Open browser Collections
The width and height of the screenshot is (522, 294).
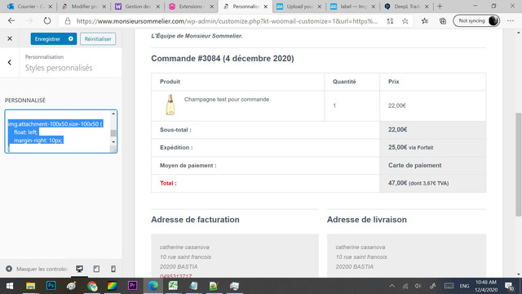(x=443, y=21)
